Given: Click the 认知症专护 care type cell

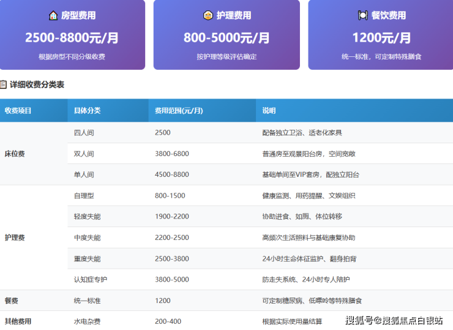Looking at the screenshot, I should tap(91, 280).
